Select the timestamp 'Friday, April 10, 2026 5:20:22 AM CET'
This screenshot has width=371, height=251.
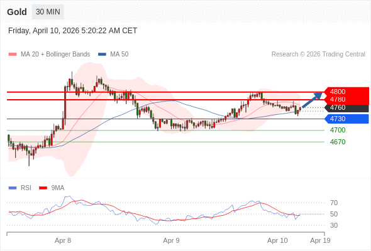click(73, 31)
